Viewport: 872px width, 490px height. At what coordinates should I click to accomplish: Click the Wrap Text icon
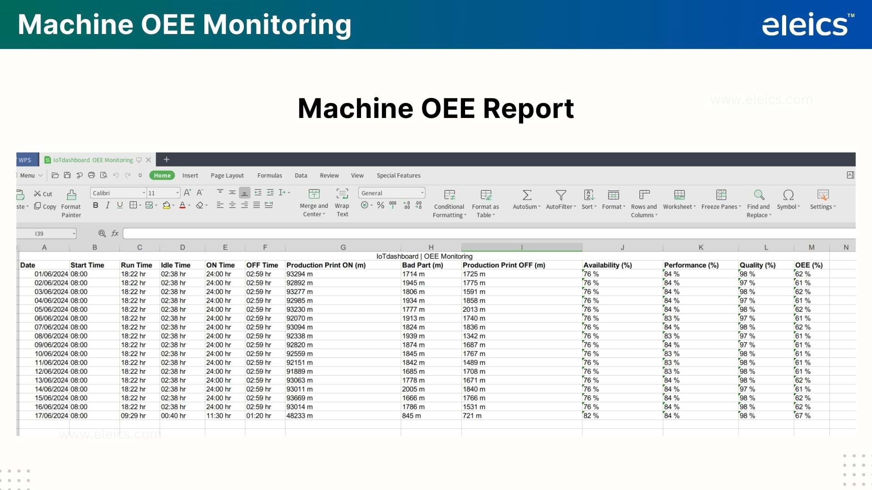342,194
